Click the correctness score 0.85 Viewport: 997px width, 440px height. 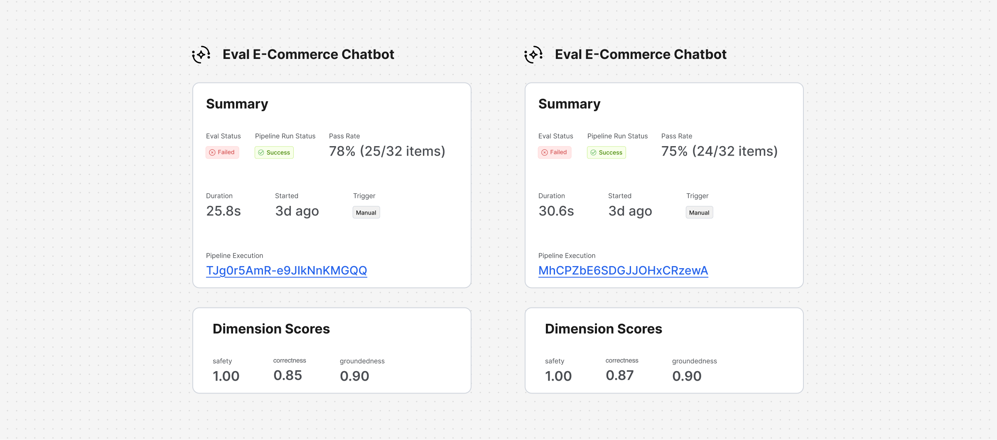point(287,375)
